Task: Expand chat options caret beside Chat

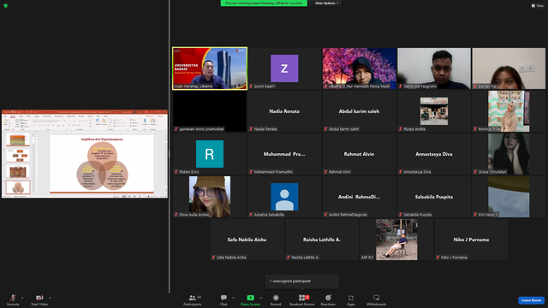Action: pos(233,298)
